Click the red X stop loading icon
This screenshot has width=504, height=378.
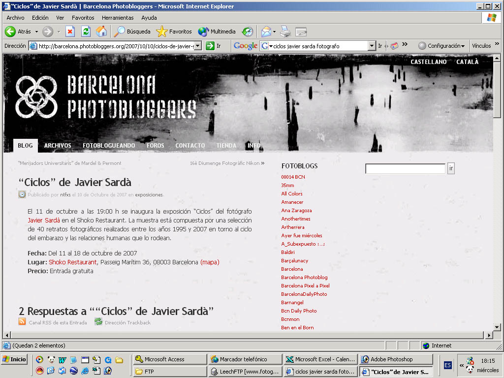tap(70, 31)
